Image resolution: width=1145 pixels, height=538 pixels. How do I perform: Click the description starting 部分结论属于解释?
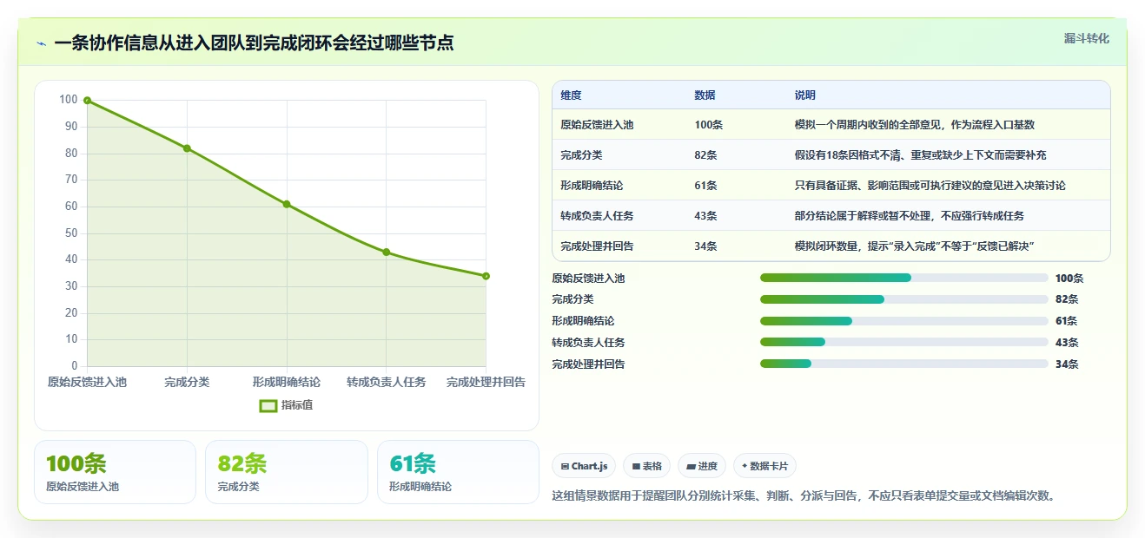point(909,216)
